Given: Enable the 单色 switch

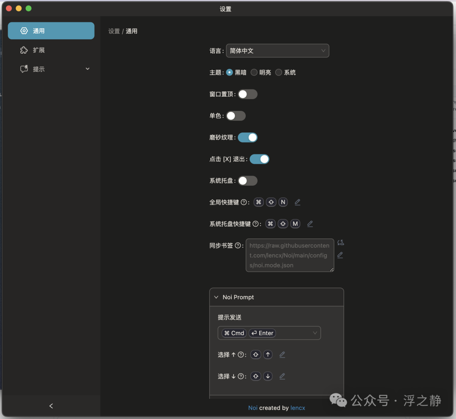Looking at the screenshot, I should (x=236, y=116).
